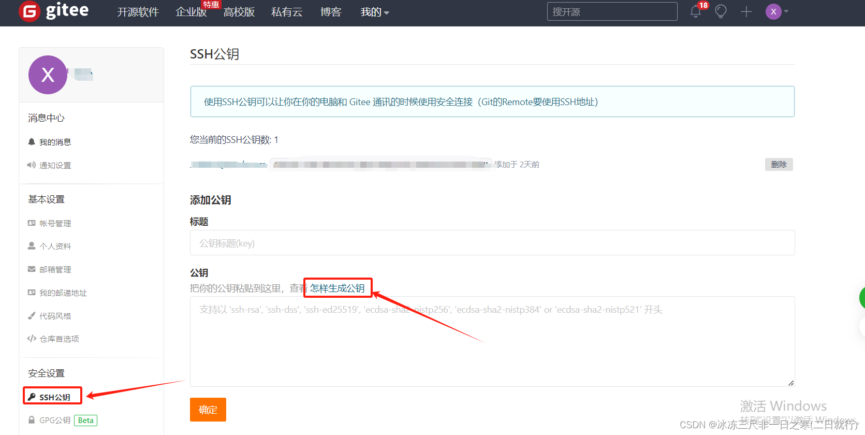Click the 消息中心 section heading
The height and width of the screenshot is (435, 865).
point(46,118)
